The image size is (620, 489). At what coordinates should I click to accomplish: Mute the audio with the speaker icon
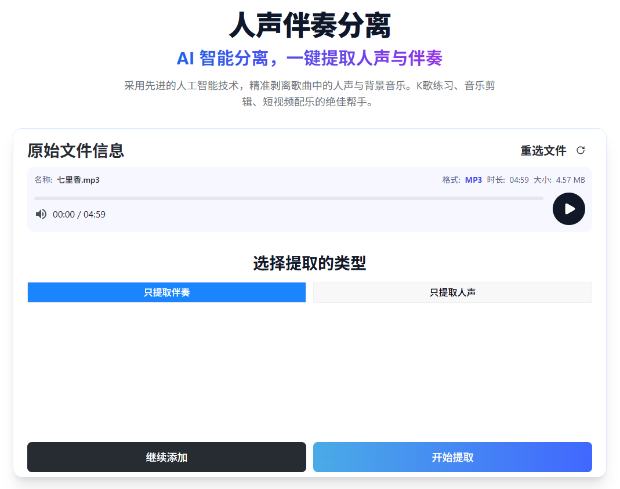coord(41,214)
